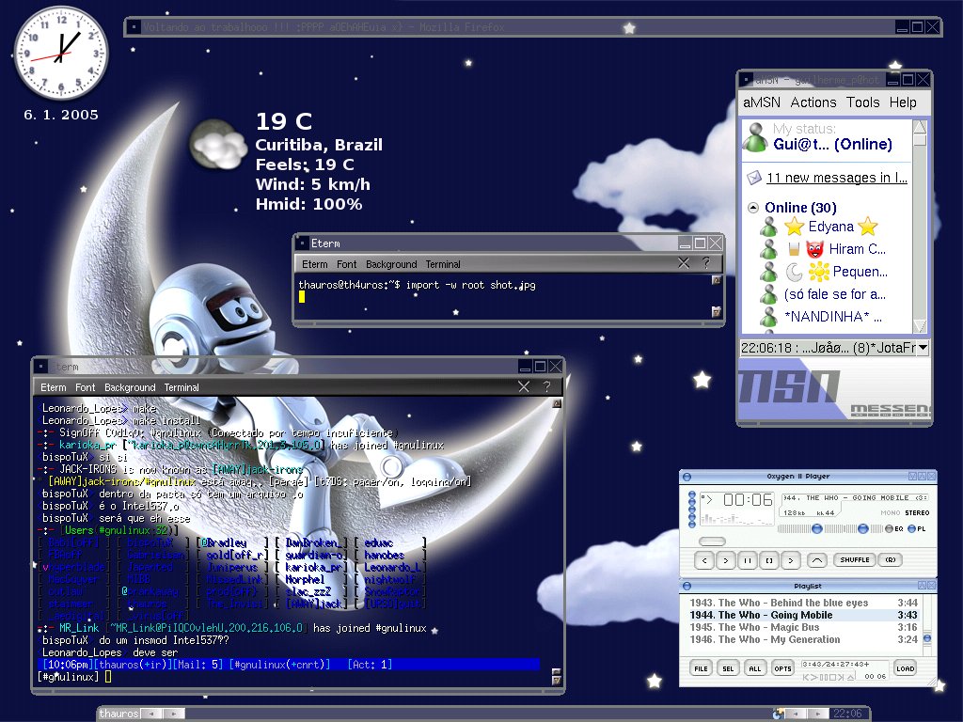
Task: Stop the track in Oxygen II Player
Action: (769, 560)
